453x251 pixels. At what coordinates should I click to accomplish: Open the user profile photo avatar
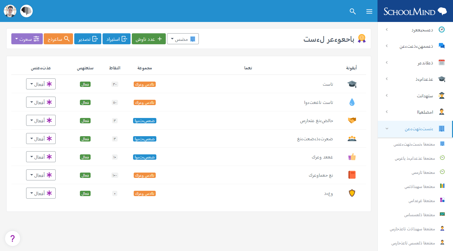point(10,11)
